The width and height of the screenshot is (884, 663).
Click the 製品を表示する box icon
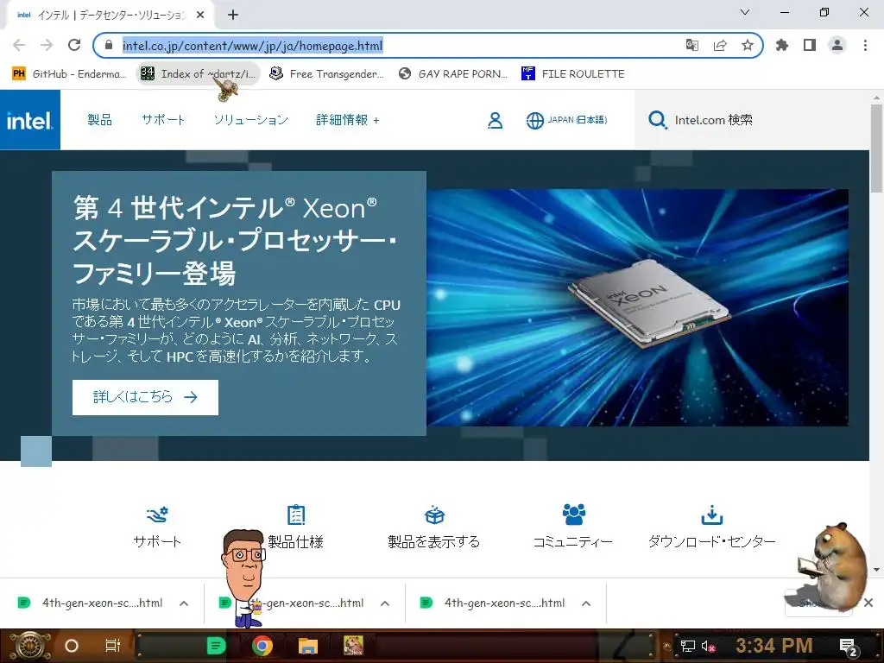435,515
